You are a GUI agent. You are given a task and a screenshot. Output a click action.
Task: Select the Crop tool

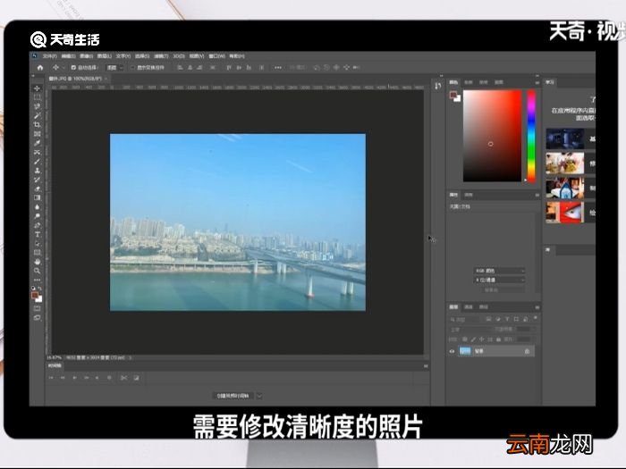tap(38, 125)
